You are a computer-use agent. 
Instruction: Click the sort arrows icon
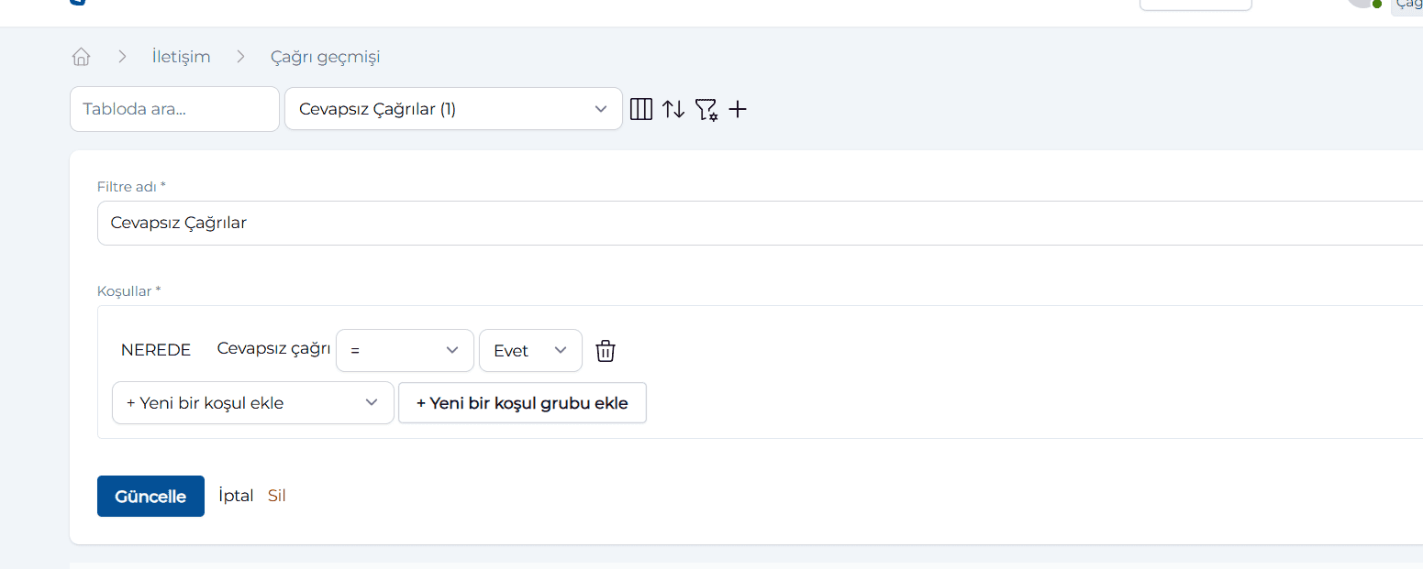673,109
